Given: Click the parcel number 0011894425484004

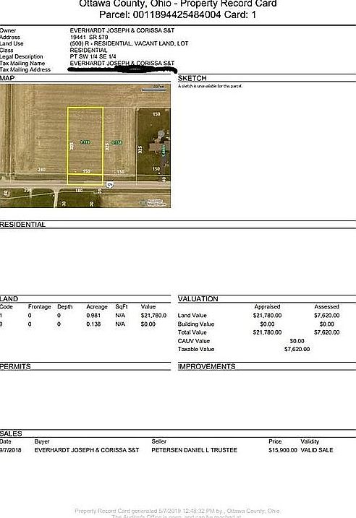Looking at the screenshot, I should (x=177, y=15).
